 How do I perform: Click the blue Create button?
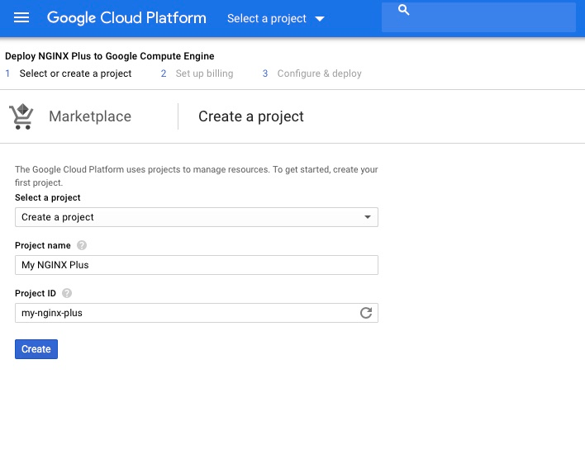pos(36,349)
